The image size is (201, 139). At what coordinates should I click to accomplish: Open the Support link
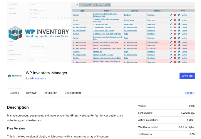click(x=190, y=93)
